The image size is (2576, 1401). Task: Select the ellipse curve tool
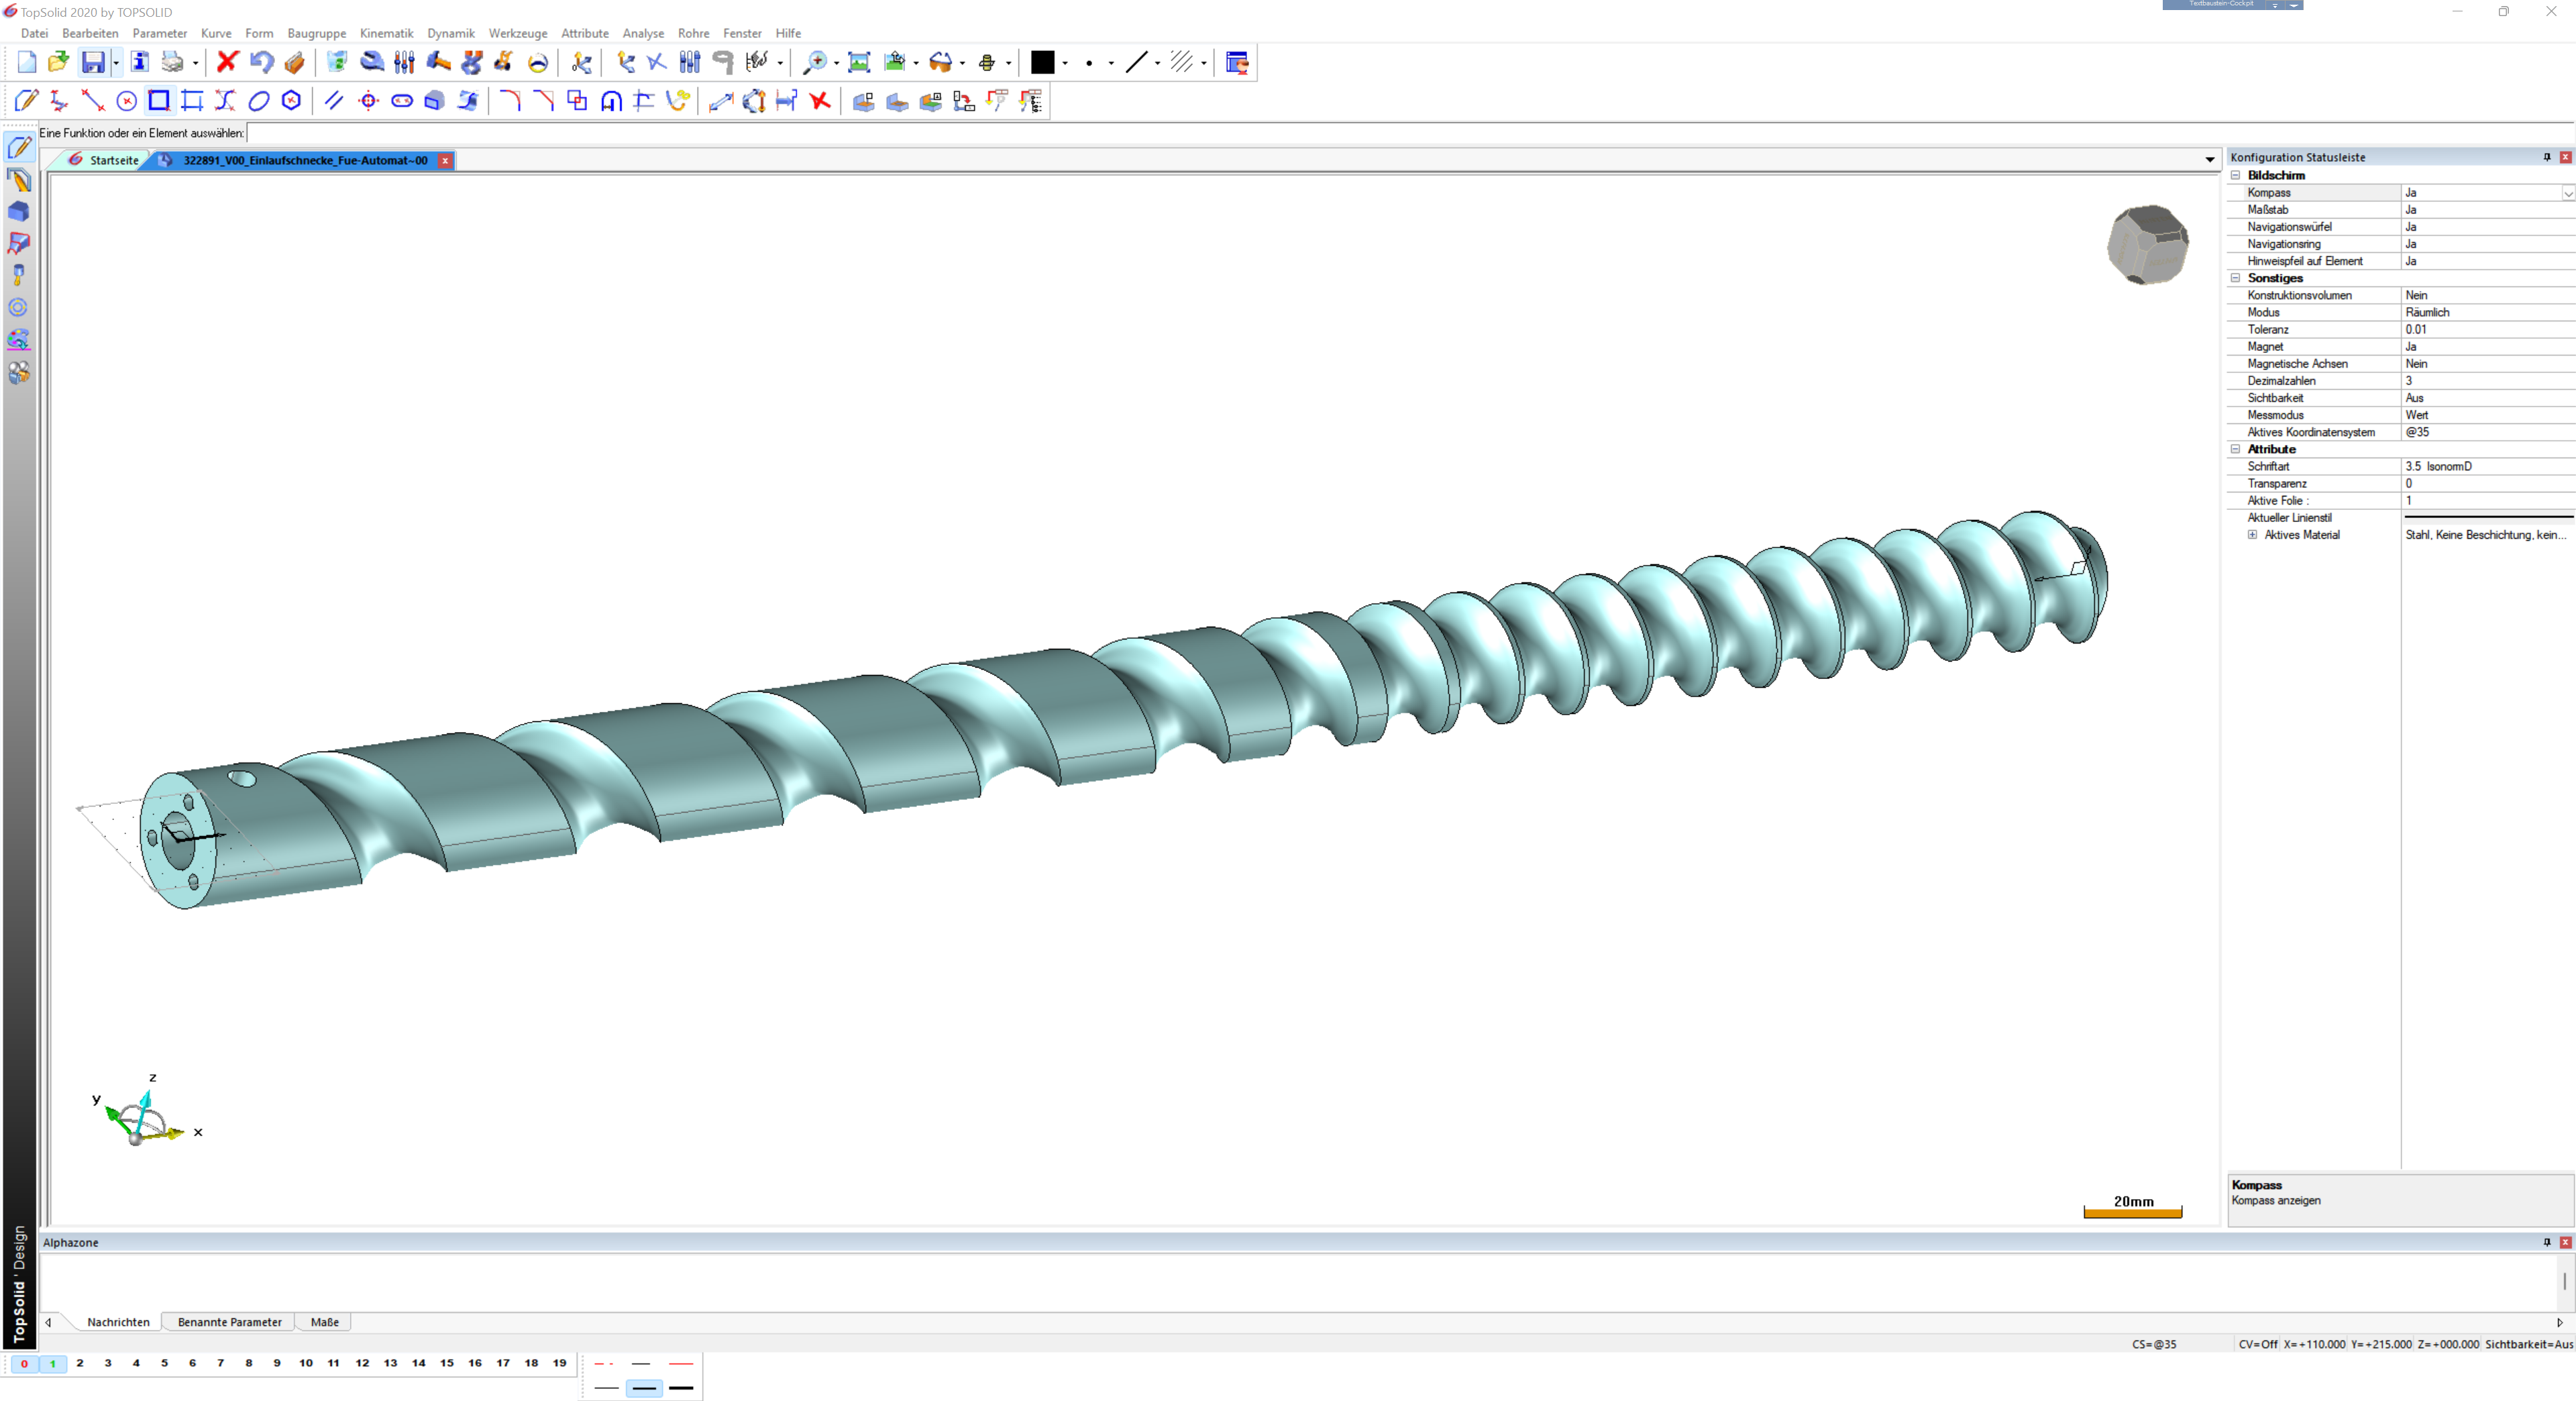pos(259,101)
